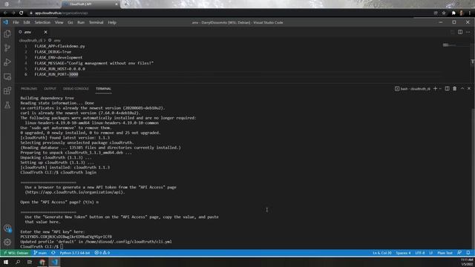Kill terminal with trash icon
The height and width of the screenshot is (267, 475).
[x=455, y=89]
